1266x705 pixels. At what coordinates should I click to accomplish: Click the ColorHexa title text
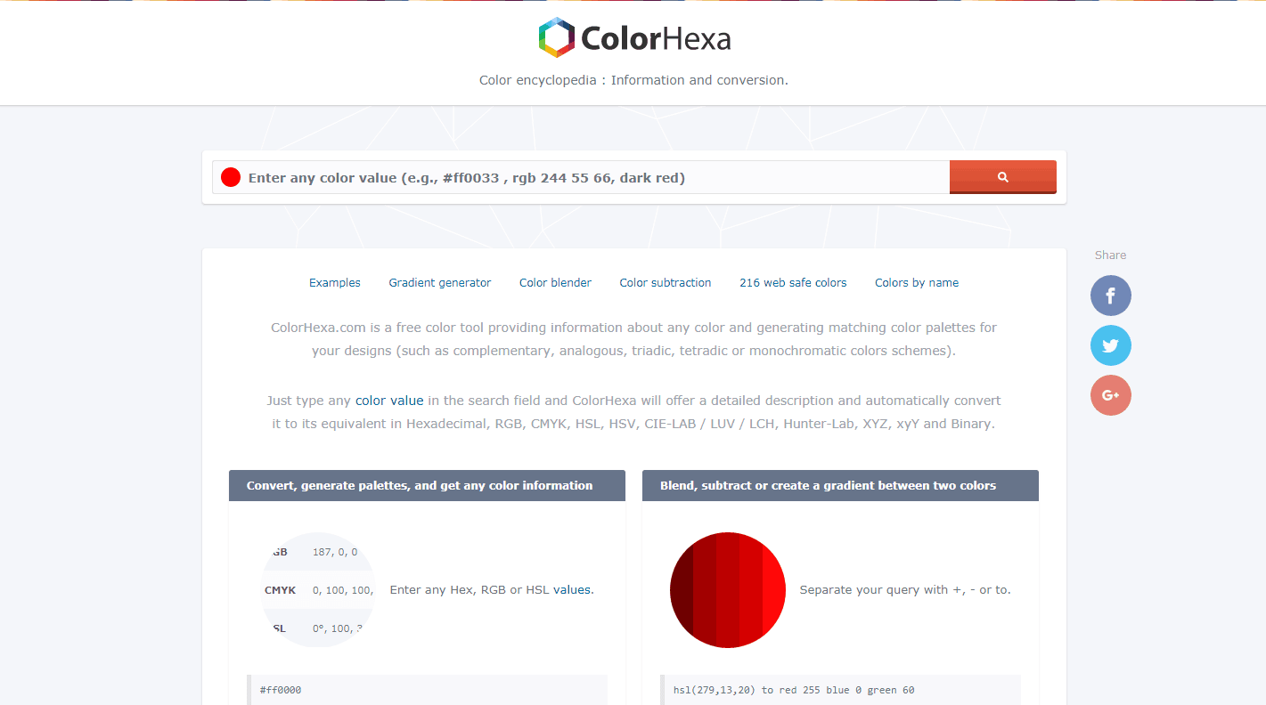pos(656,38)
